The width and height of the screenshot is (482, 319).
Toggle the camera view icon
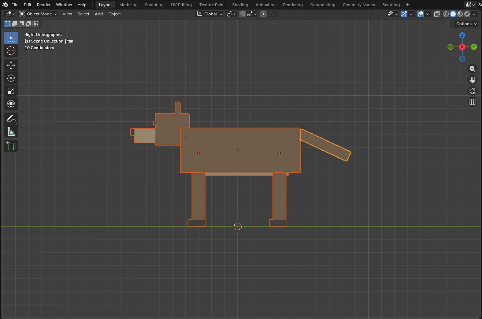[x=472, y=91]
